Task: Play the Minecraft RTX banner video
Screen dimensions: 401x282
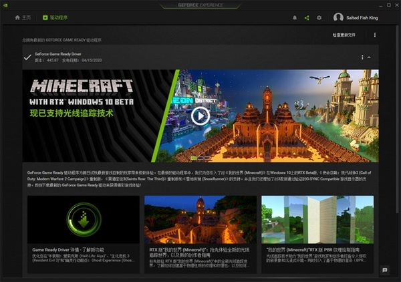Action: [200, 116]
